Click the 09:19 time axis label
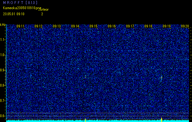The width and height of the screenshot is (192, 122). point(167,26)
